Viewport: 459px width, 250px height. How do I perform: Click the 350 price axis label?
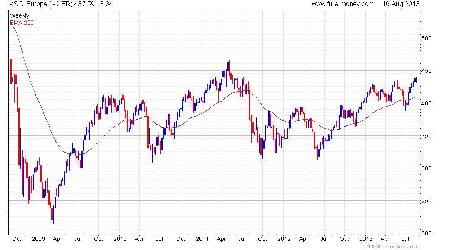tap(426, 136)
